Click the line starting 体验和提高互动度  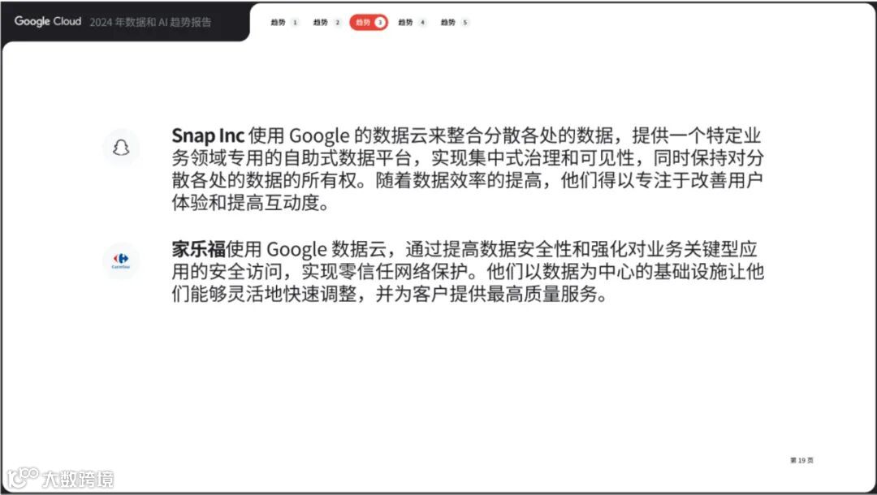251,203
